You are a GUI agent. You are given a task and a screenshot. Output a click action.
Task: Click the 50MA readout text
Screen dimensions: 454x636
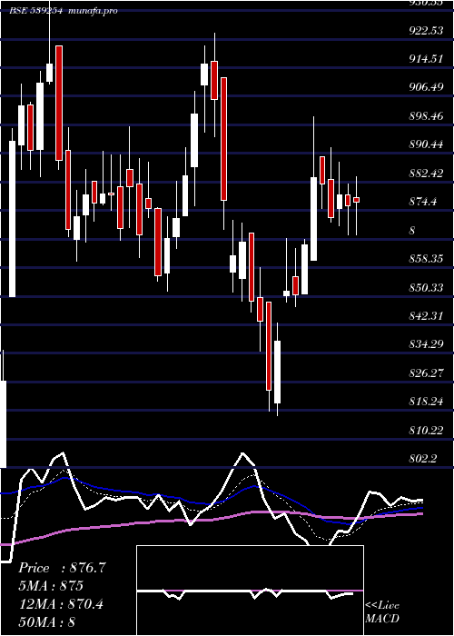click(x=47, y=622)
